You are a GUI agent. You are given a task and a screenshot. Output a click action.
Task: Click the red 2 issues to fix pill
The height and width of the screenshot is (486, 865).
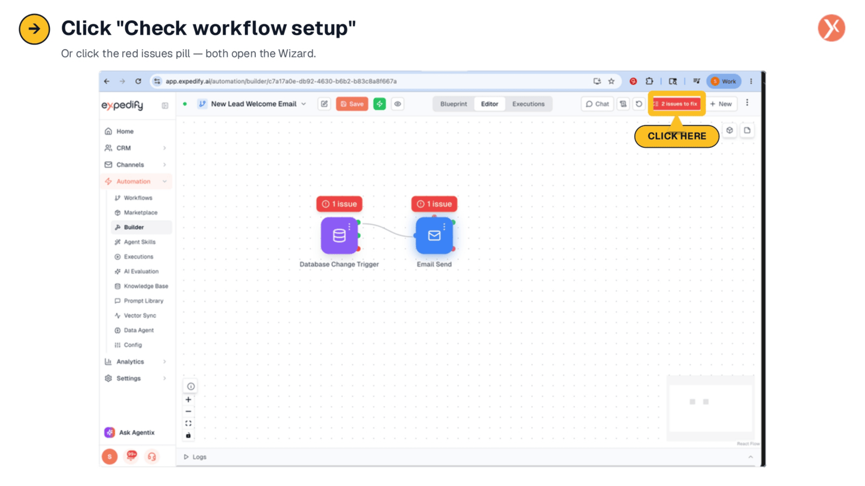tap(677, 104)
